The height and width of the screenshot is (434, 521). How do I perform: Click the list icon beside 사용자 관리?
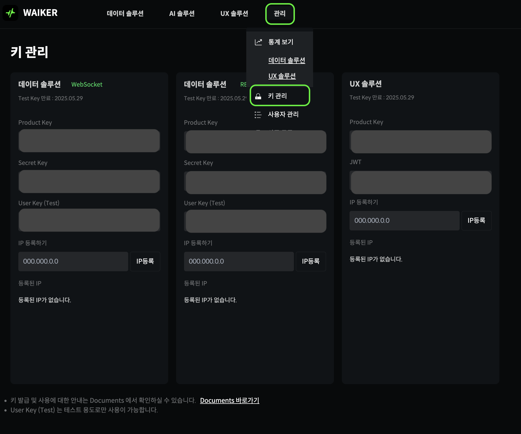point(258,115)
